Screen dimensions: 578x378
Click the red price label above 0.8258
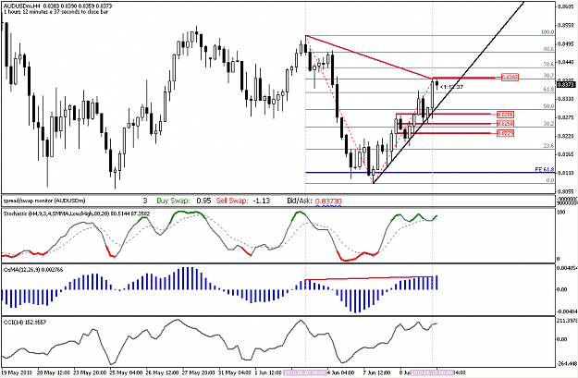click(505, 115)
